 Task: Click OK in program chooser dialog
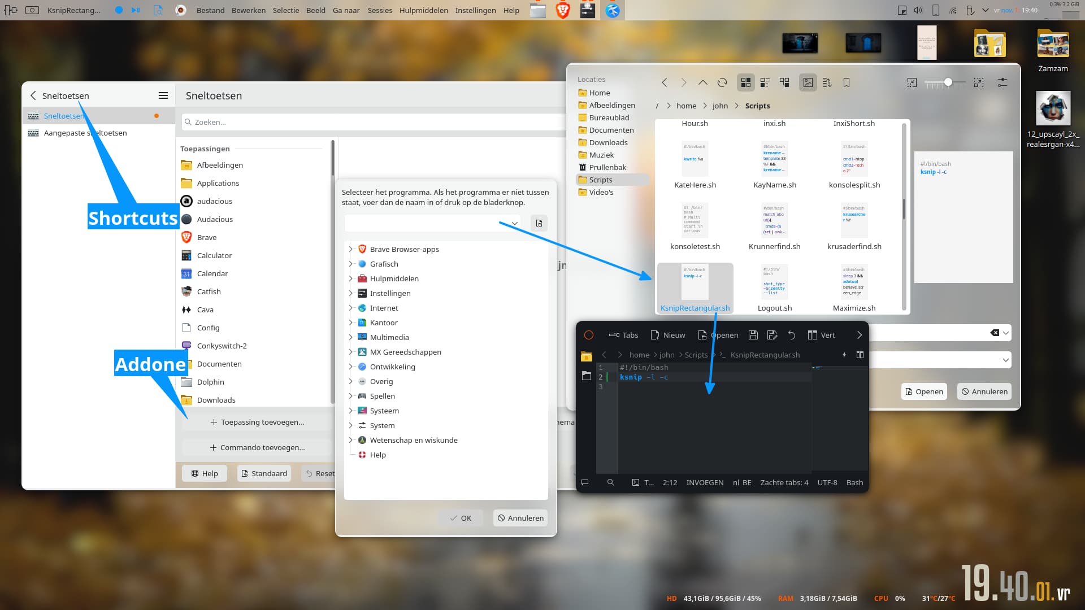point(461,518)
